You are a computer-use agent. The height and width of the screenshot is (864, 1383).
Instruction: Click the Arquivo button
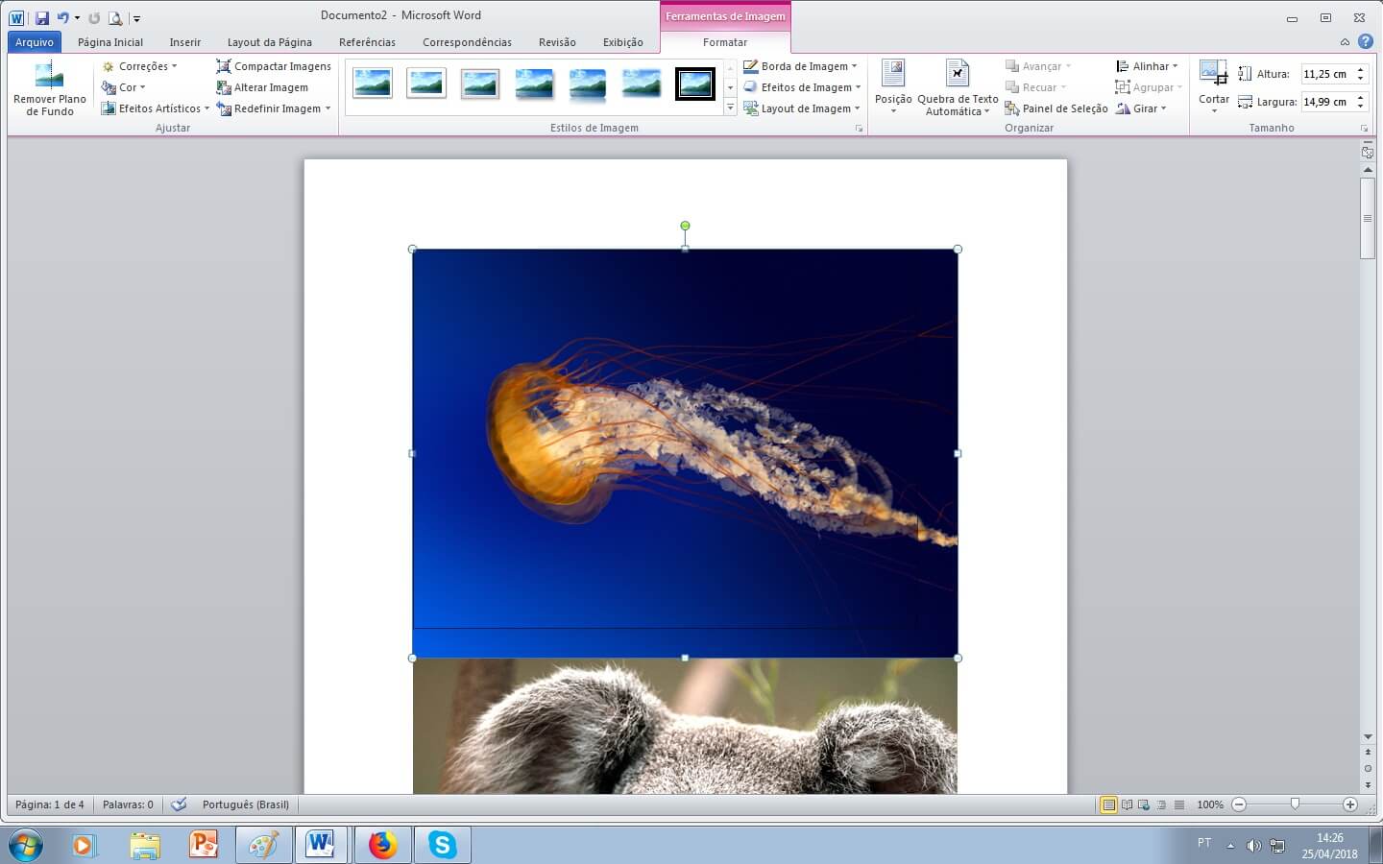tap(35, 42)
